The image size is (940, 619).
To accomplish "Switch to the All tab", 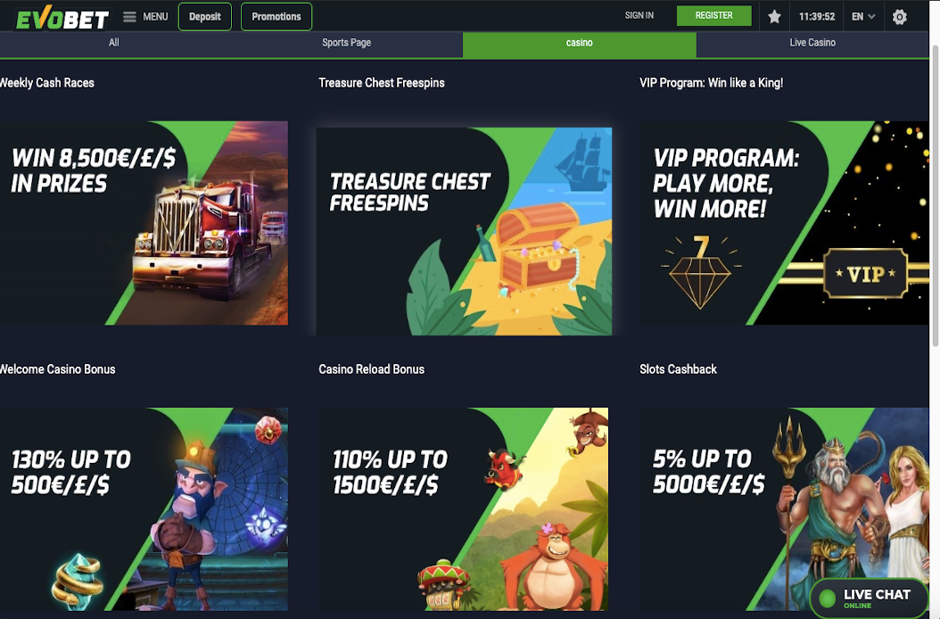I will (114, 43).
